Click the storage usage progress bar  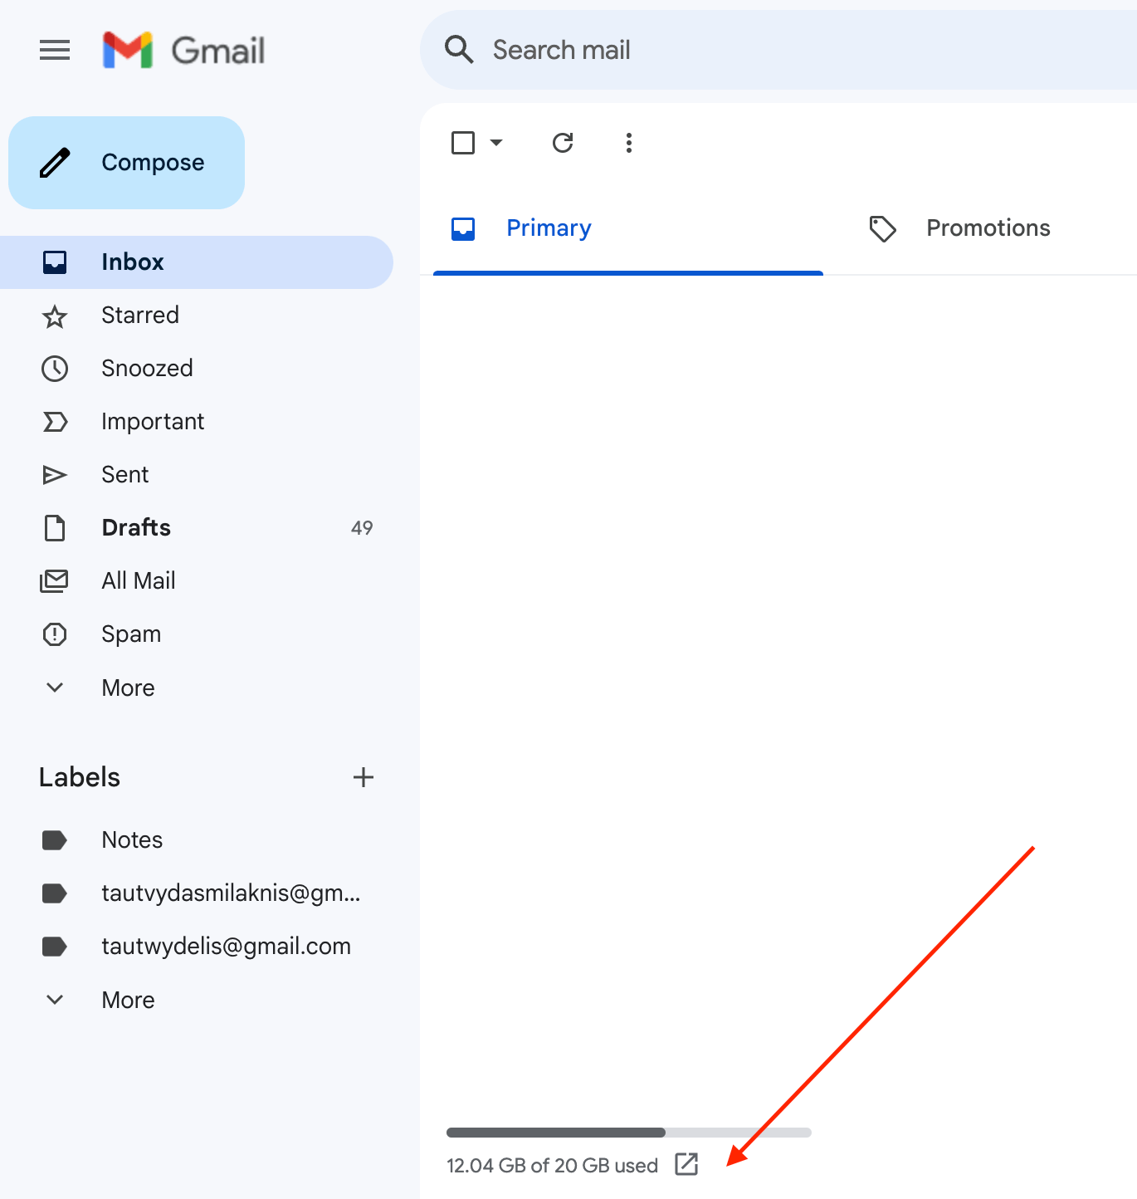point(629,1133)
